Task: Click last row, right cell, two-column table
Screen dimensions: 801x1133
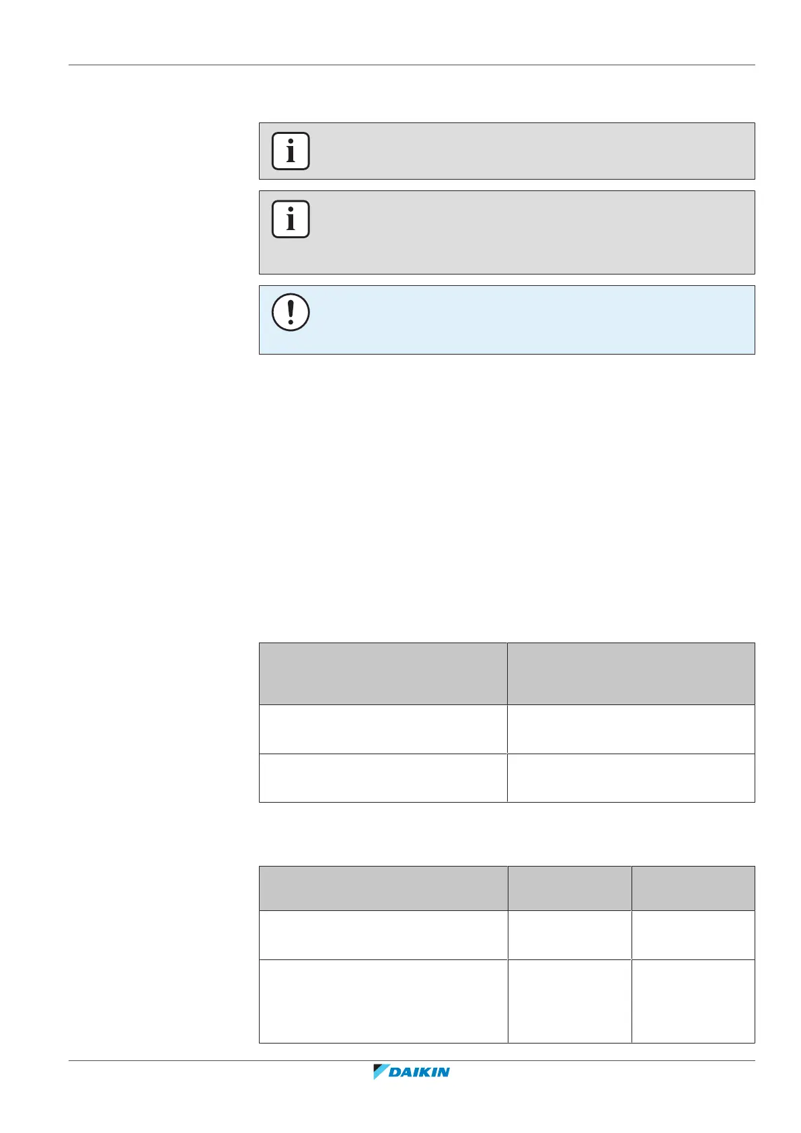Action: coord(631,778)
